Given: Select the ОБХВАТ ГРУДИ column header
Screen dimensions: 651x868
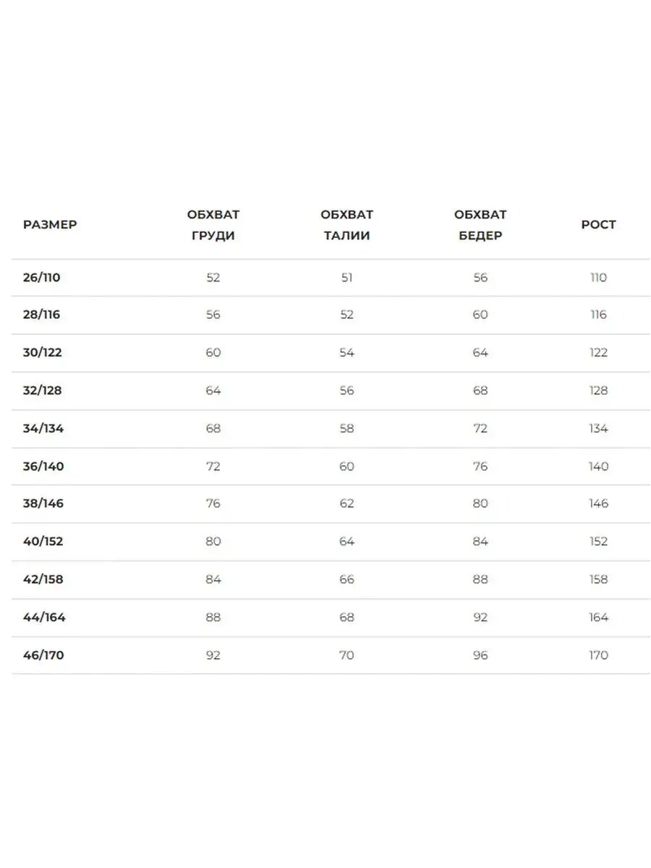Looking at the screenshot, I should [x=213, y=225].
